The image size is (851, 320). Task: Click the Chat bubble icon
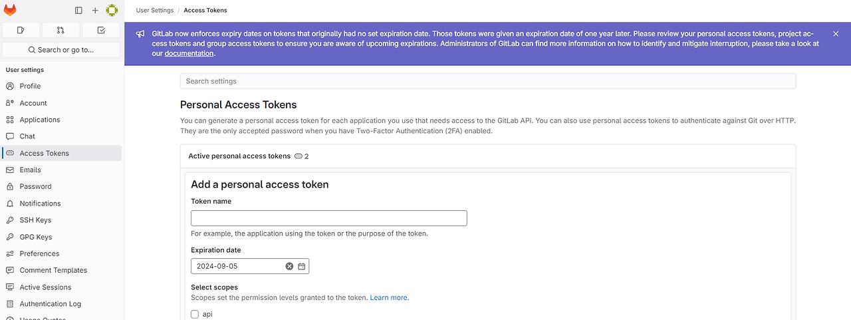point(10,136)
